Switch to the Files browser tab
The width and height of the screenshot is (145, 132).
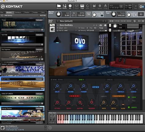(2, 13)
